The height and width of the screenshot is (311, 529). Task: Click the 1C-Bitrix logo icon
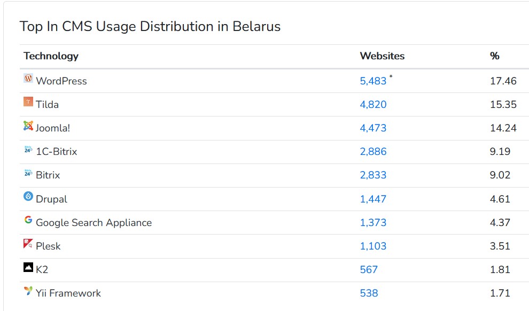pyautogui.click(x=28, y=150)
